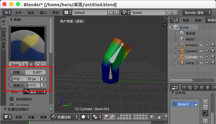Open the 笔刷 menu in 3D view header
This screenshot has height=124, width=216.
(43, 117)
